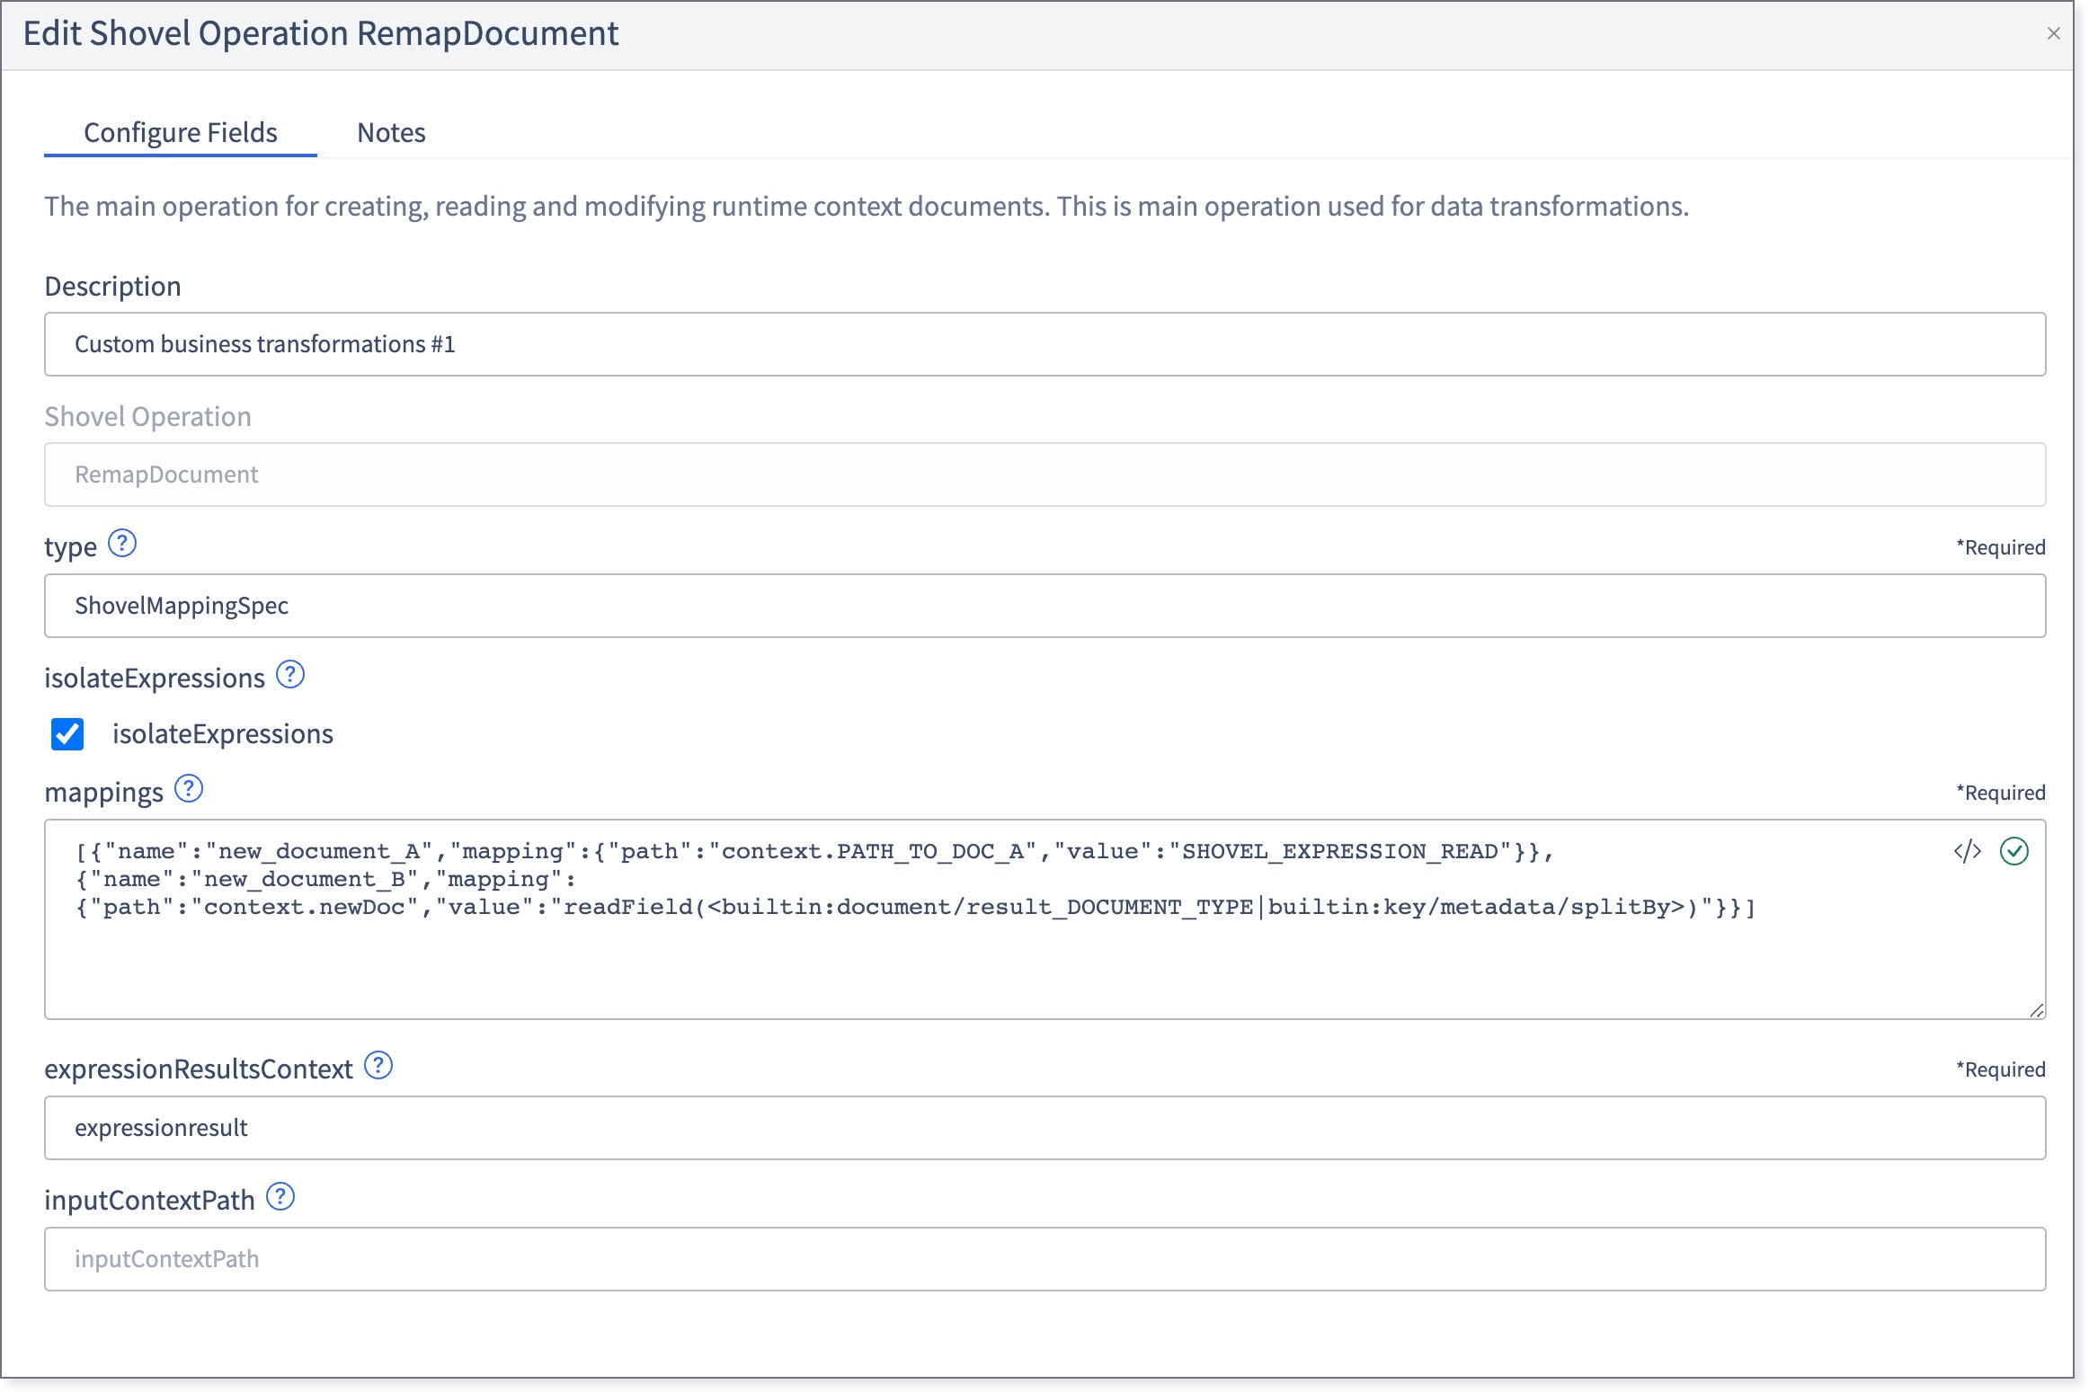This screenshot has height=1393, width=2089.
Task: Click the empty inputContextPath field
Action: [x=1045, y=1259]
